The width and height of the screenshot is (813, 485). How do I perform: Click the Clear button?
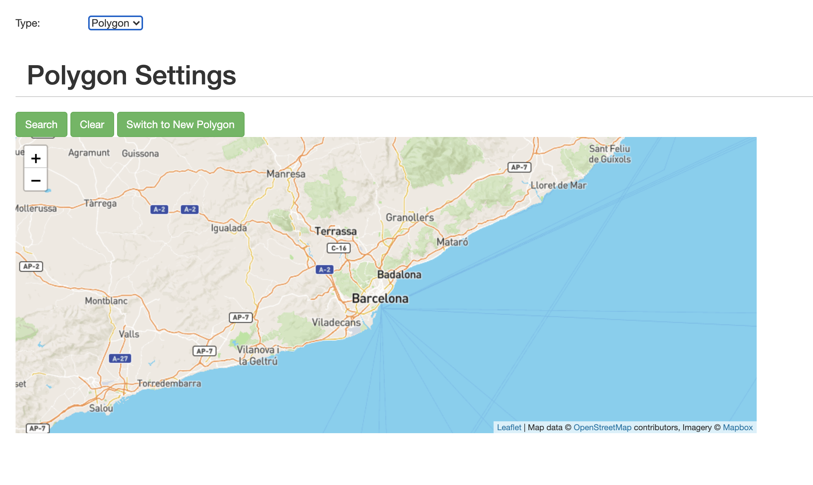[x=92, y=124]
